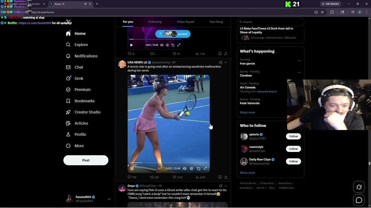371x208 pixels.
Task: Switch to the Snipe Squad tab
Action: pyautogui.click(x=185, y=22)
